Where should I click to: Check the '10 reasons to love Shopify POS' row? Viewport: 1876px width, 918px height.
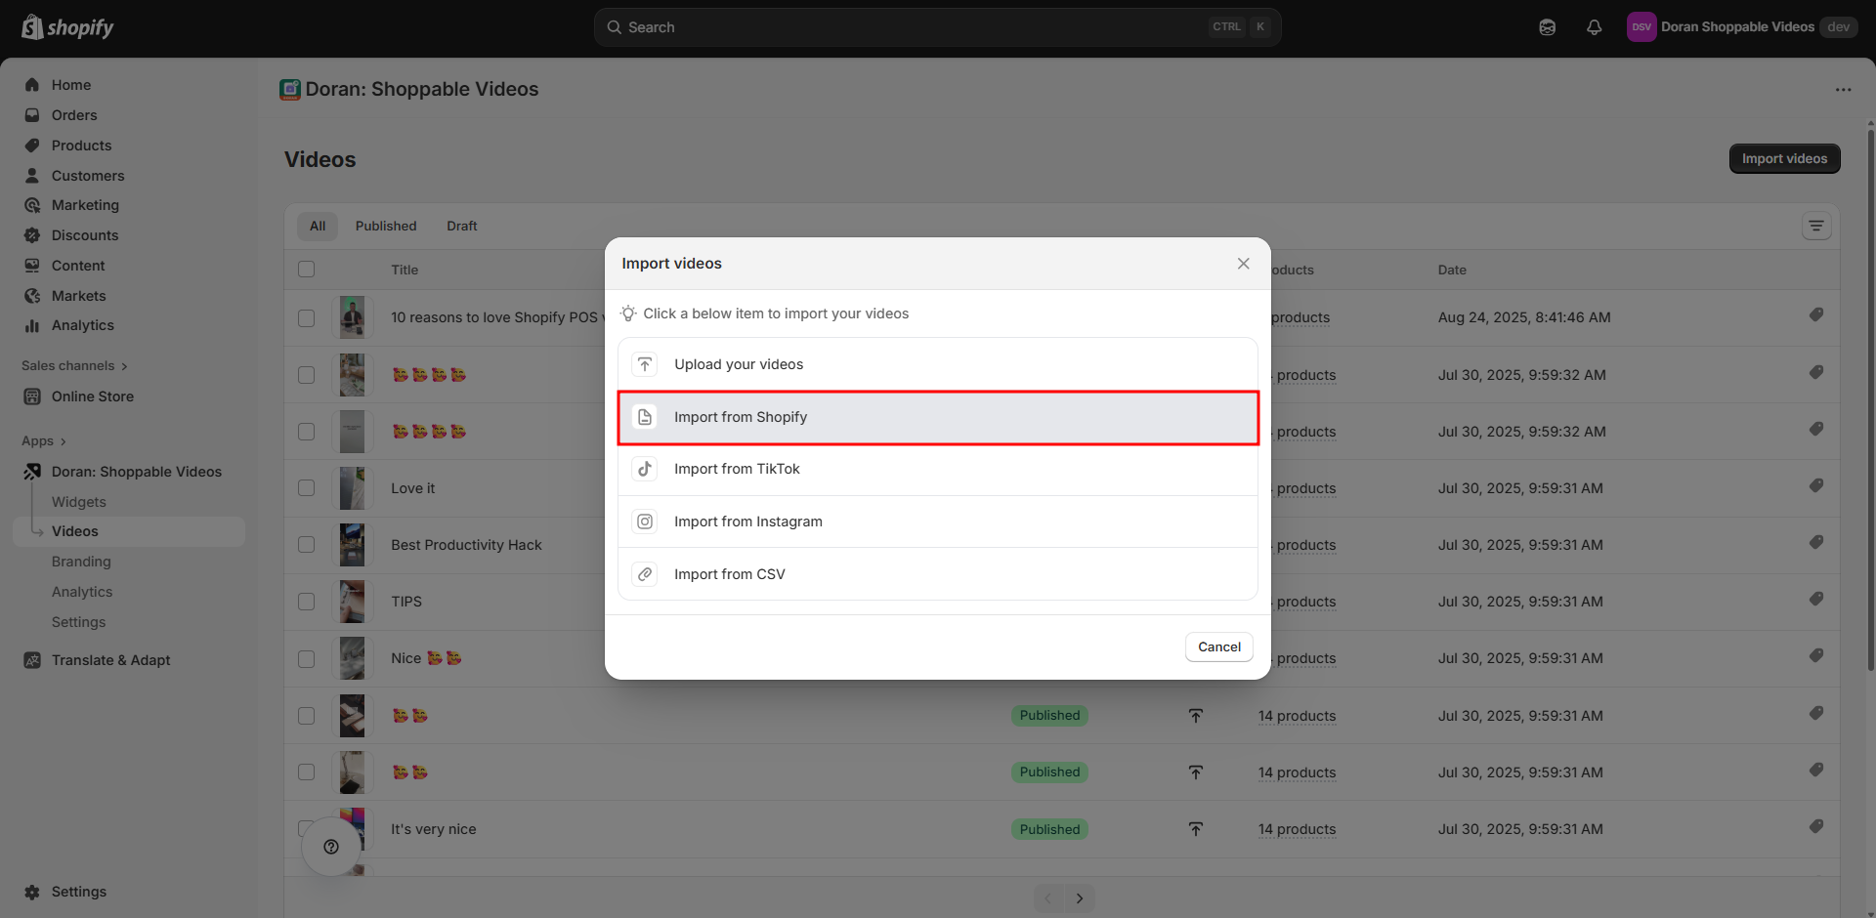point(307,318)
